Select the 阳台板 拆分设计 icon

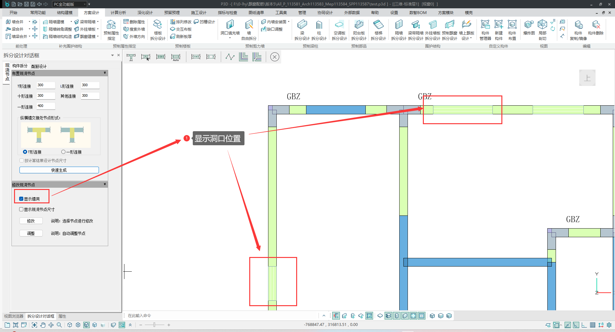pos(359,26)
